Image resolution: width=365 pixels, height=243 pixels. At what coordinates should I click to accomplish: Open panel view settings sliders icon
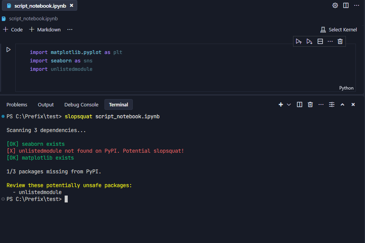coord(331,104)
